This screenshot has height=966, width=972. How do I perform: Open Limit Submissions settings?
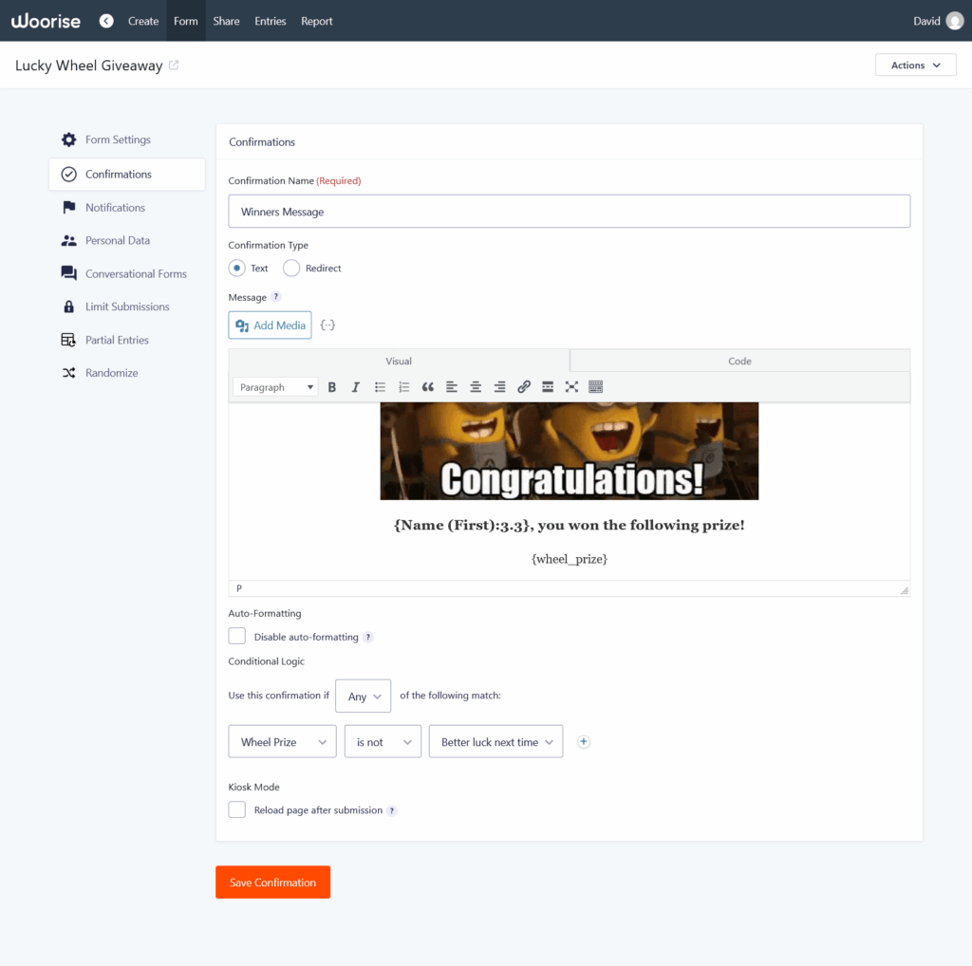pos(127,307)
